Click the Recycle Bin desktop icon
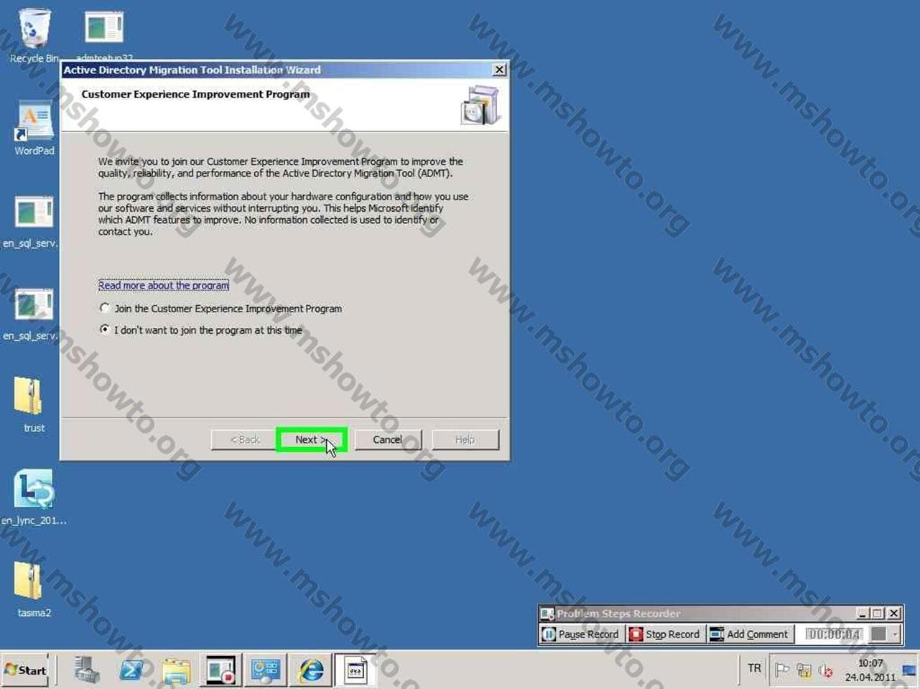920x689 pixels. click(33, 36)
